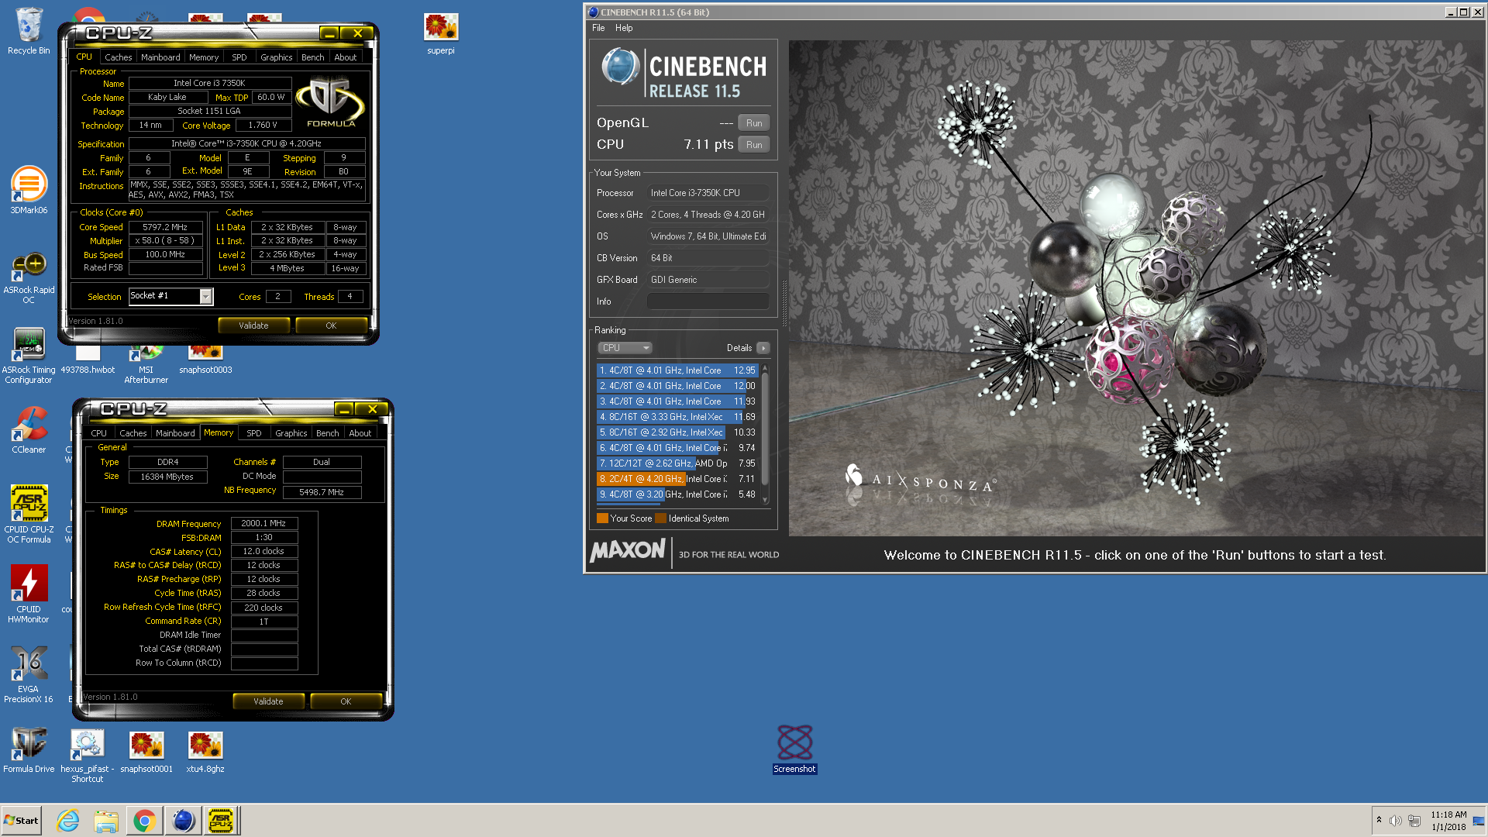Image resolution: width=1488 pixels, height=837 pixels.
Task: Open About tab in top CPU-Z window
Action: coord(346,57)
